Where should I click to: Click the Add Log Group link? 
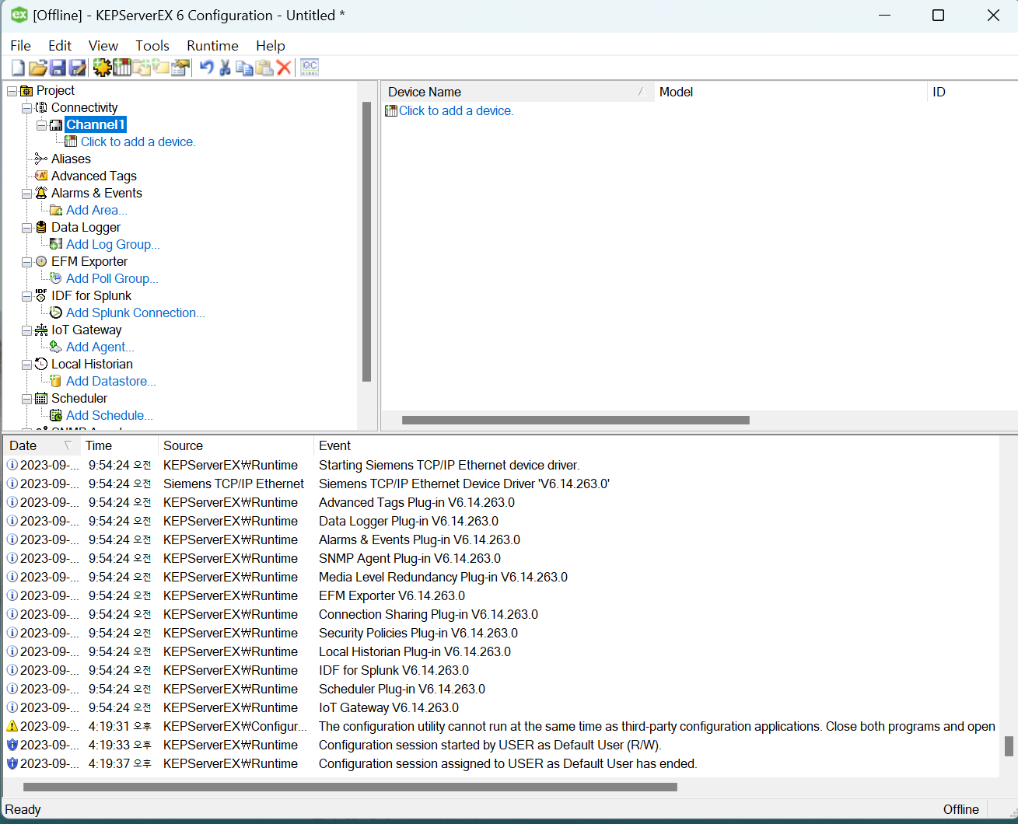point(113,244)
